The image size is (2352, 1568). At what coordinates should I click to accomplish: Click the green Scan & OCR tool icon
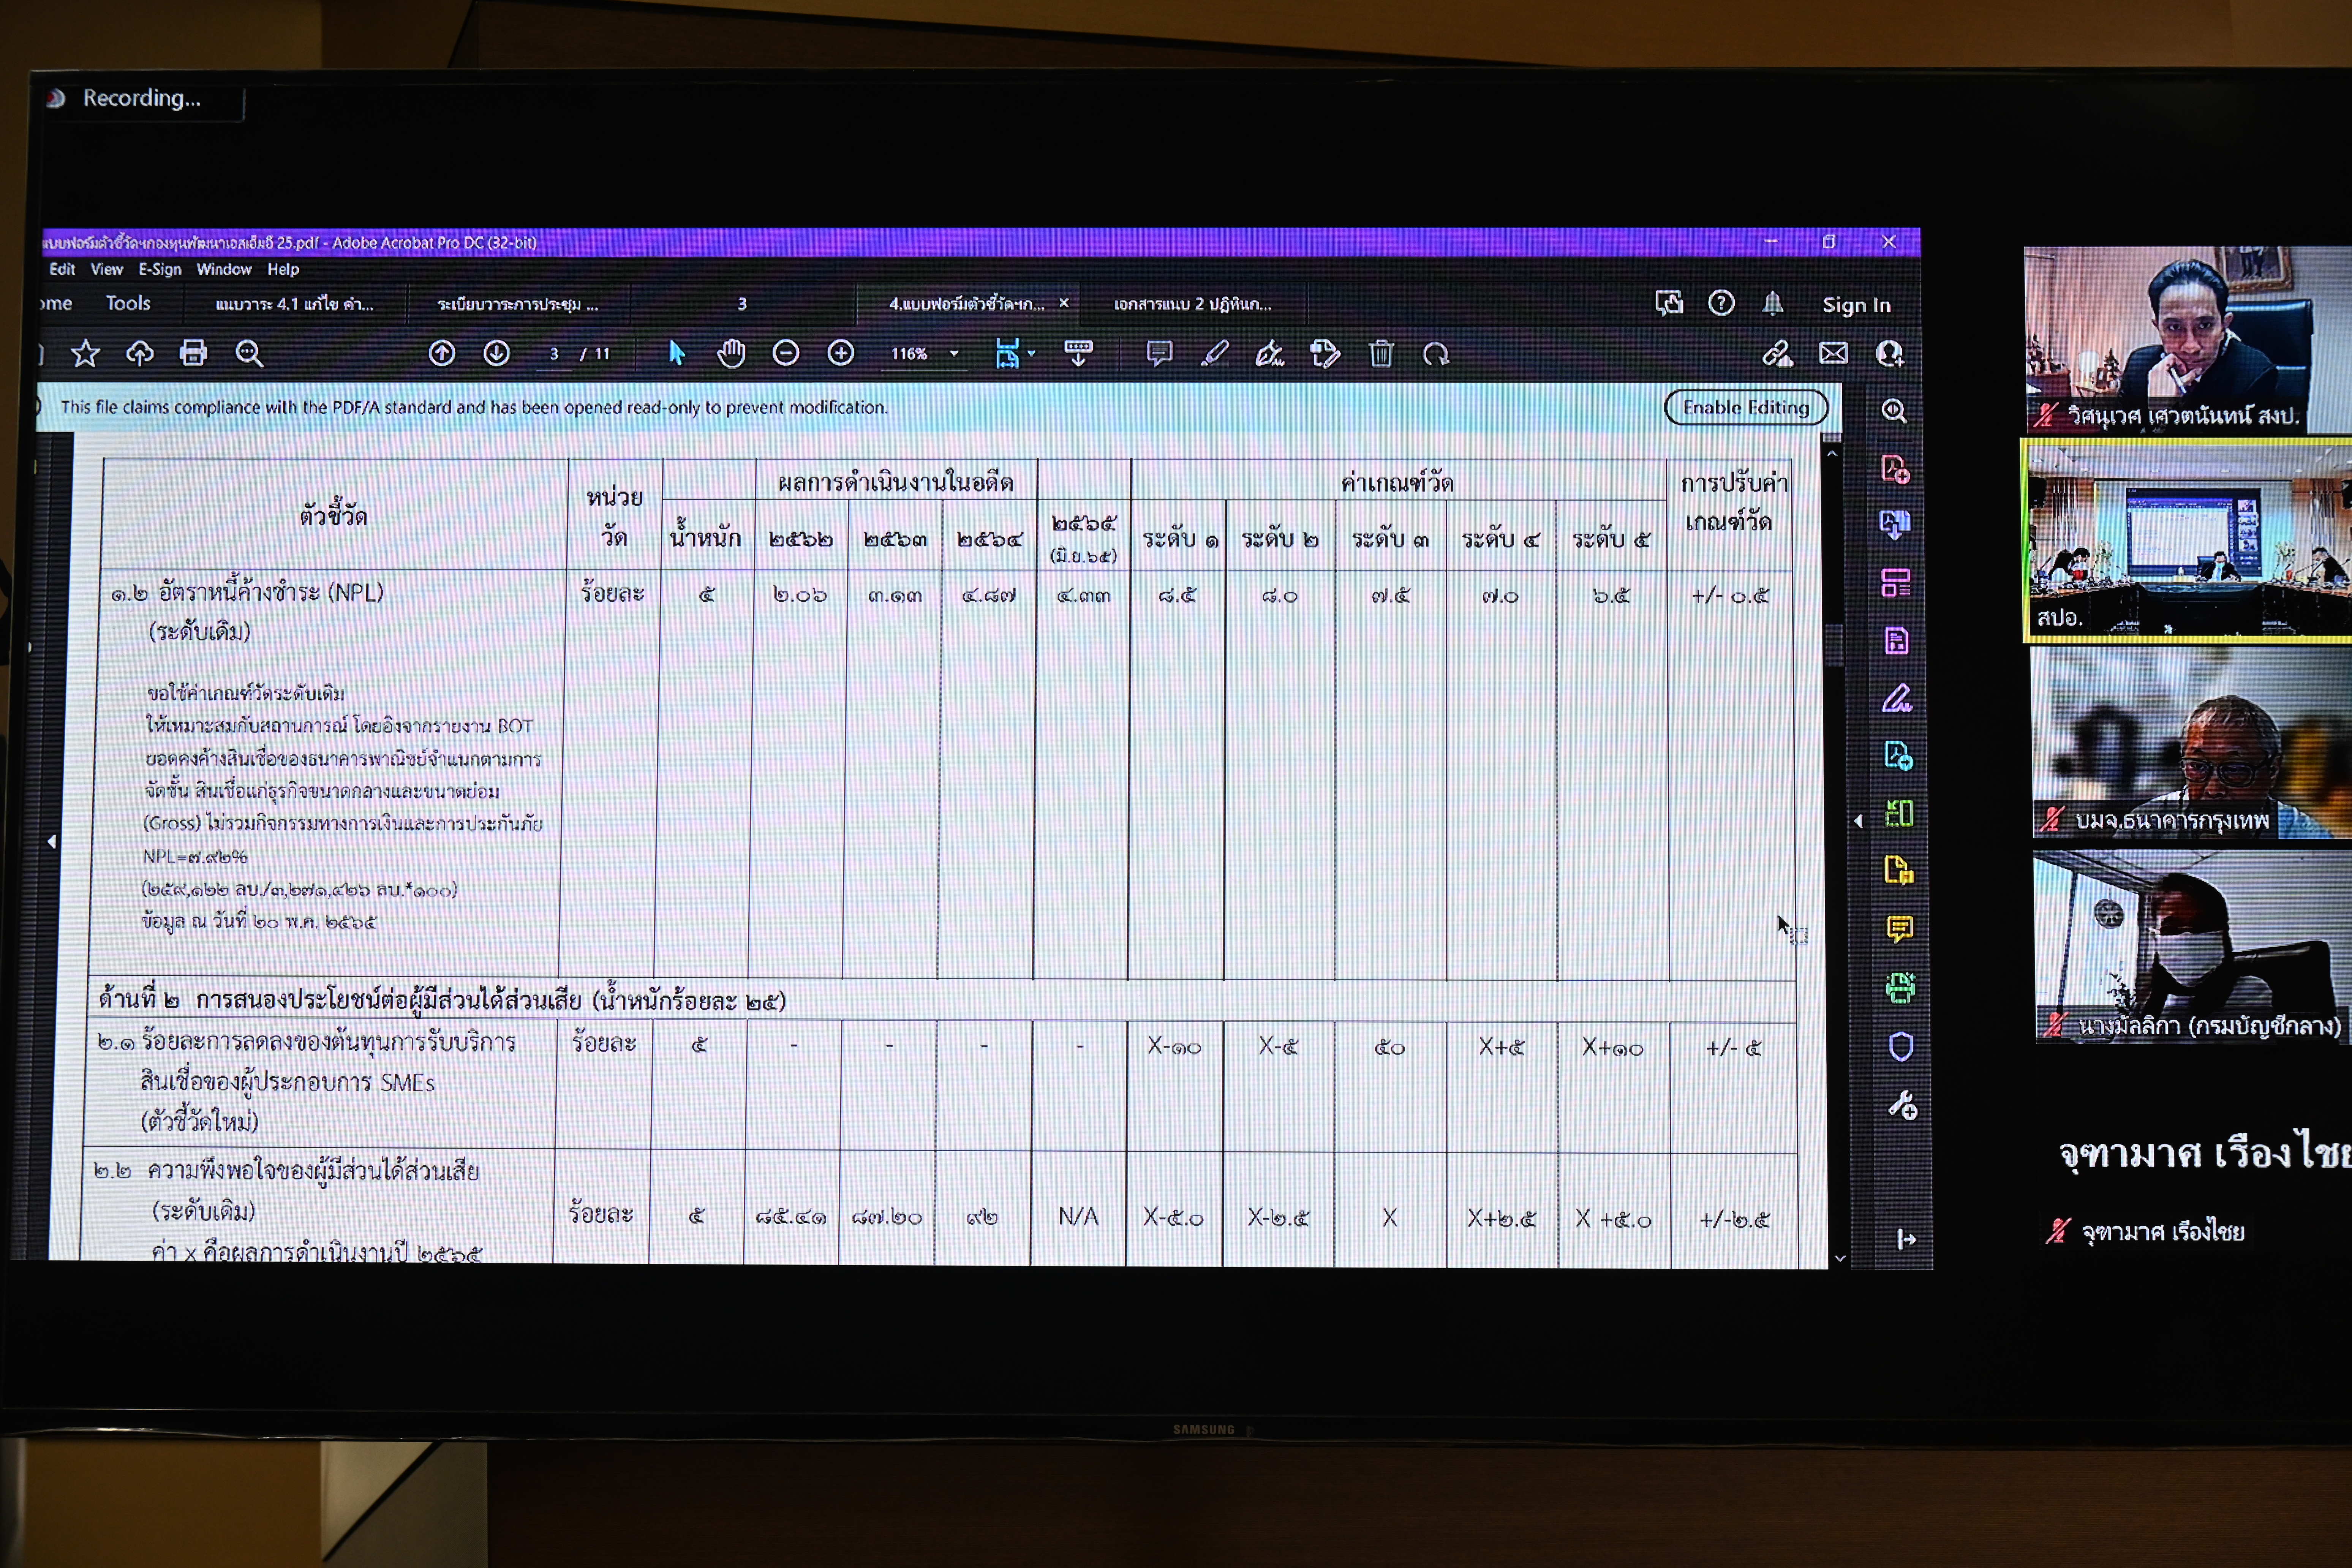click(1898, 813)
